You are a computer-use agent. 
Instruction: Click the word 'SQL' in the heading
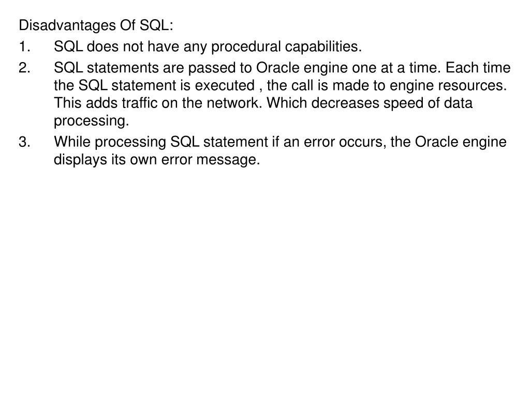[154, 25]
